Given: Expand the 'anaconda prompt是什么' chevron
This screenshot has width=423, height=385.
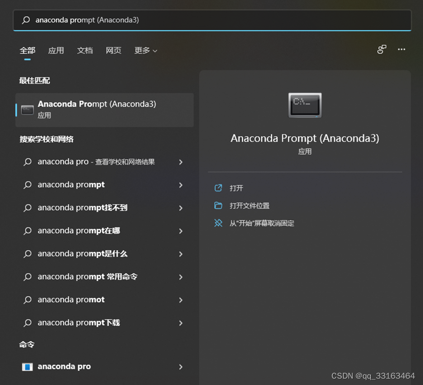Looking at the screenshot, I should tap(181, 254).
